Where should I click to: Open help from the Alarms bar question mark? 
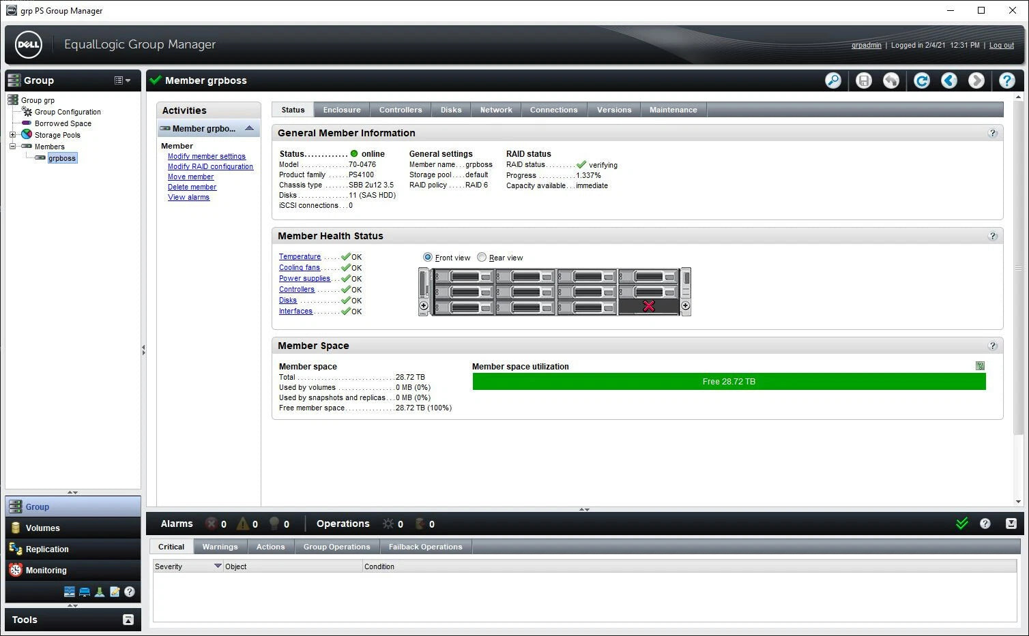tap(985, 524)
